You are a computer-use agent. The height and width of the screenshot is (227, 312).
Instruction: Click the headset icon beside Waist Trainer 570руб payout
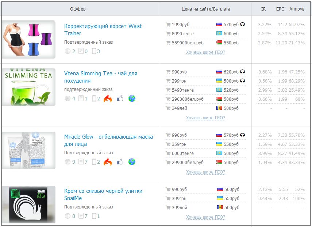click(243, 24)
